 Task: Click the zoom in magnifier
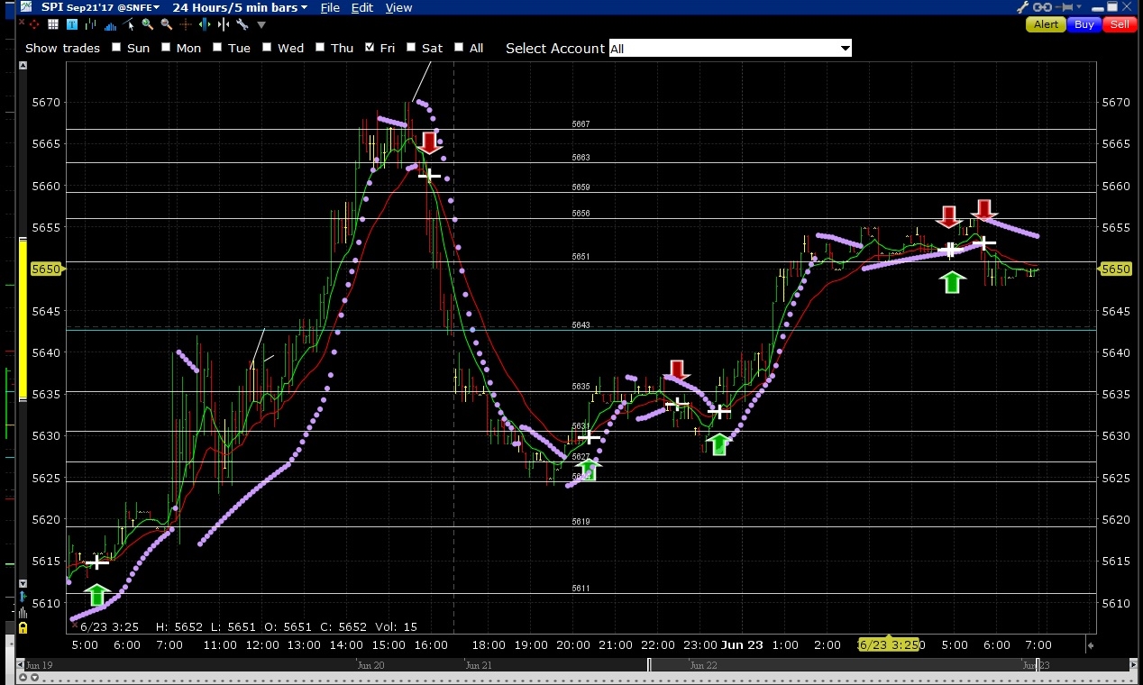tap(148, 24)
